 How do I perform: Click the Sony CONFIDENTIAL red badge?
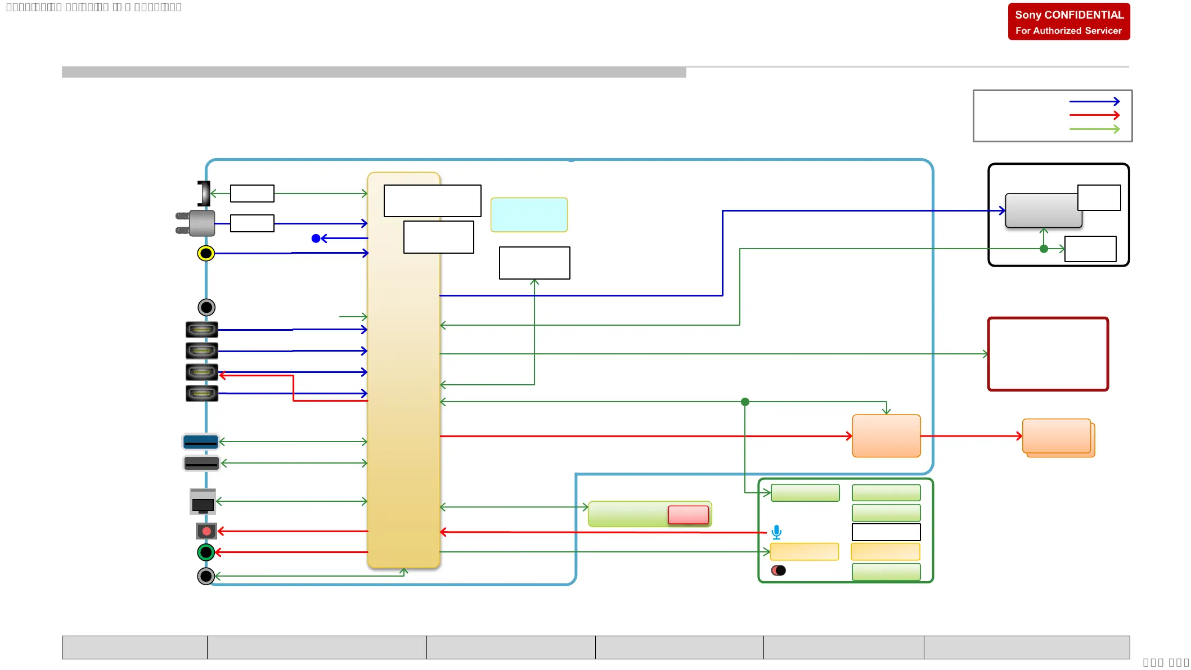[1068, 22]
